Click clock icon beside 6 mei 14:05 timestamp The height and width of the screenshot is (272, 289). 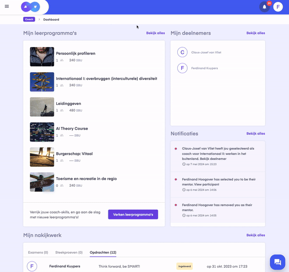[x=184, y=215]
